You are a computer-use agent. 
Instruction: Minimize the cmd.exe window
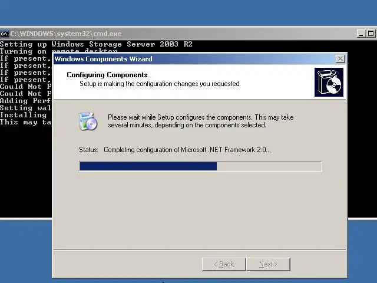click(361, 34)
